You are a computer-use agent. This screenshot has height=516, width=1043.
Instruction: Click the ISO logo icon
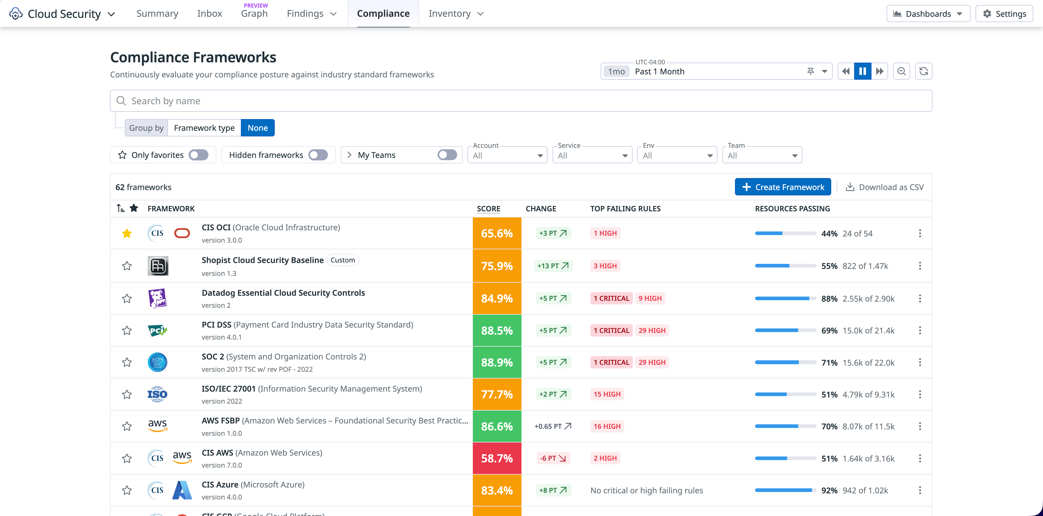click(x=158, y=394)
